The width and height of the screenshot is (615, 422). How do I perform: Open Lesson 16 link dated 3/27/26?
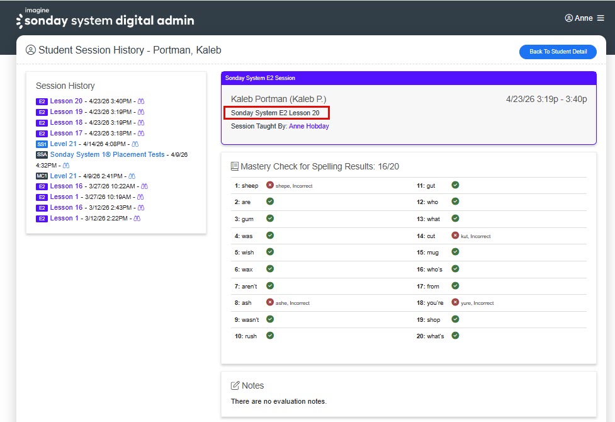[x=66, y=186]
